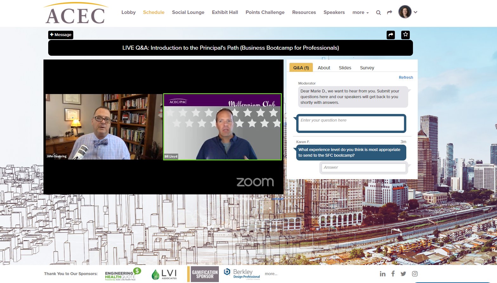
Task: Click the Message button
Action: [61, 35]
